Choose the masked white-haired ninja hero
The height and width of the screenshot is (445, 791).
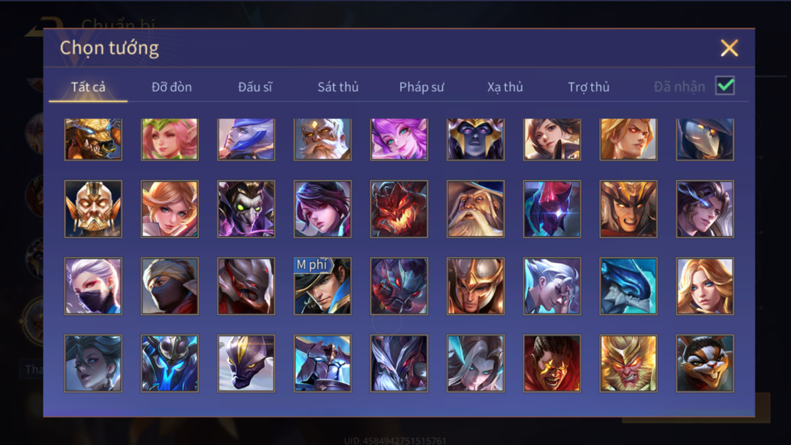tap(93, 286)
